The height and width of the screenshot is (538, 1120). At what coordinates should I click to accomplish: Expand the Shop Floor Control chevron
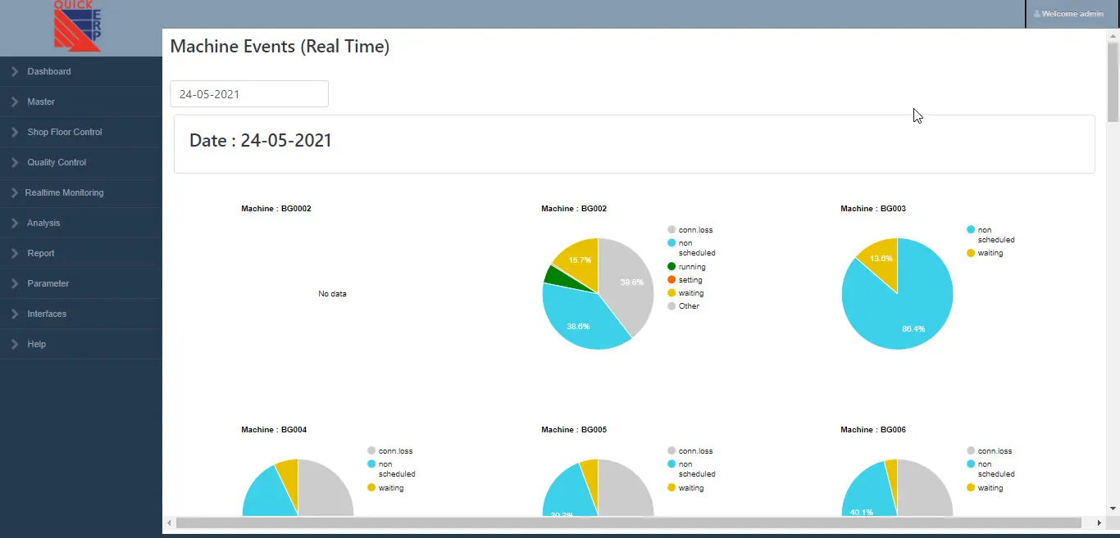tap(15, 132)
